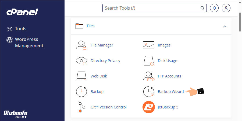The height and width of the screenshot is (121, 242).
Task: Open the Backup Wizard icon
Action: click(148, 92)
